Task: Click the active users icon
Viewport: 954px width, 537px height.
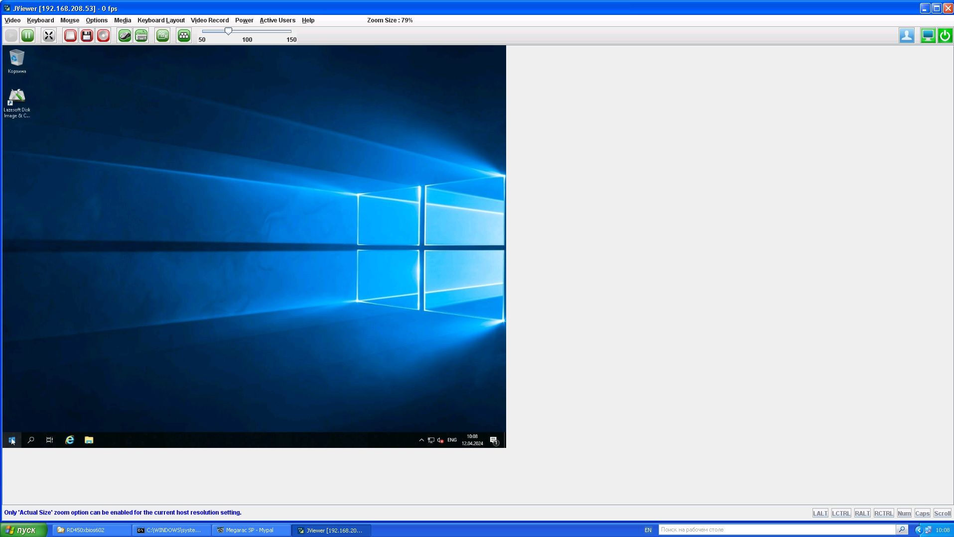Action: coord(907,35)
